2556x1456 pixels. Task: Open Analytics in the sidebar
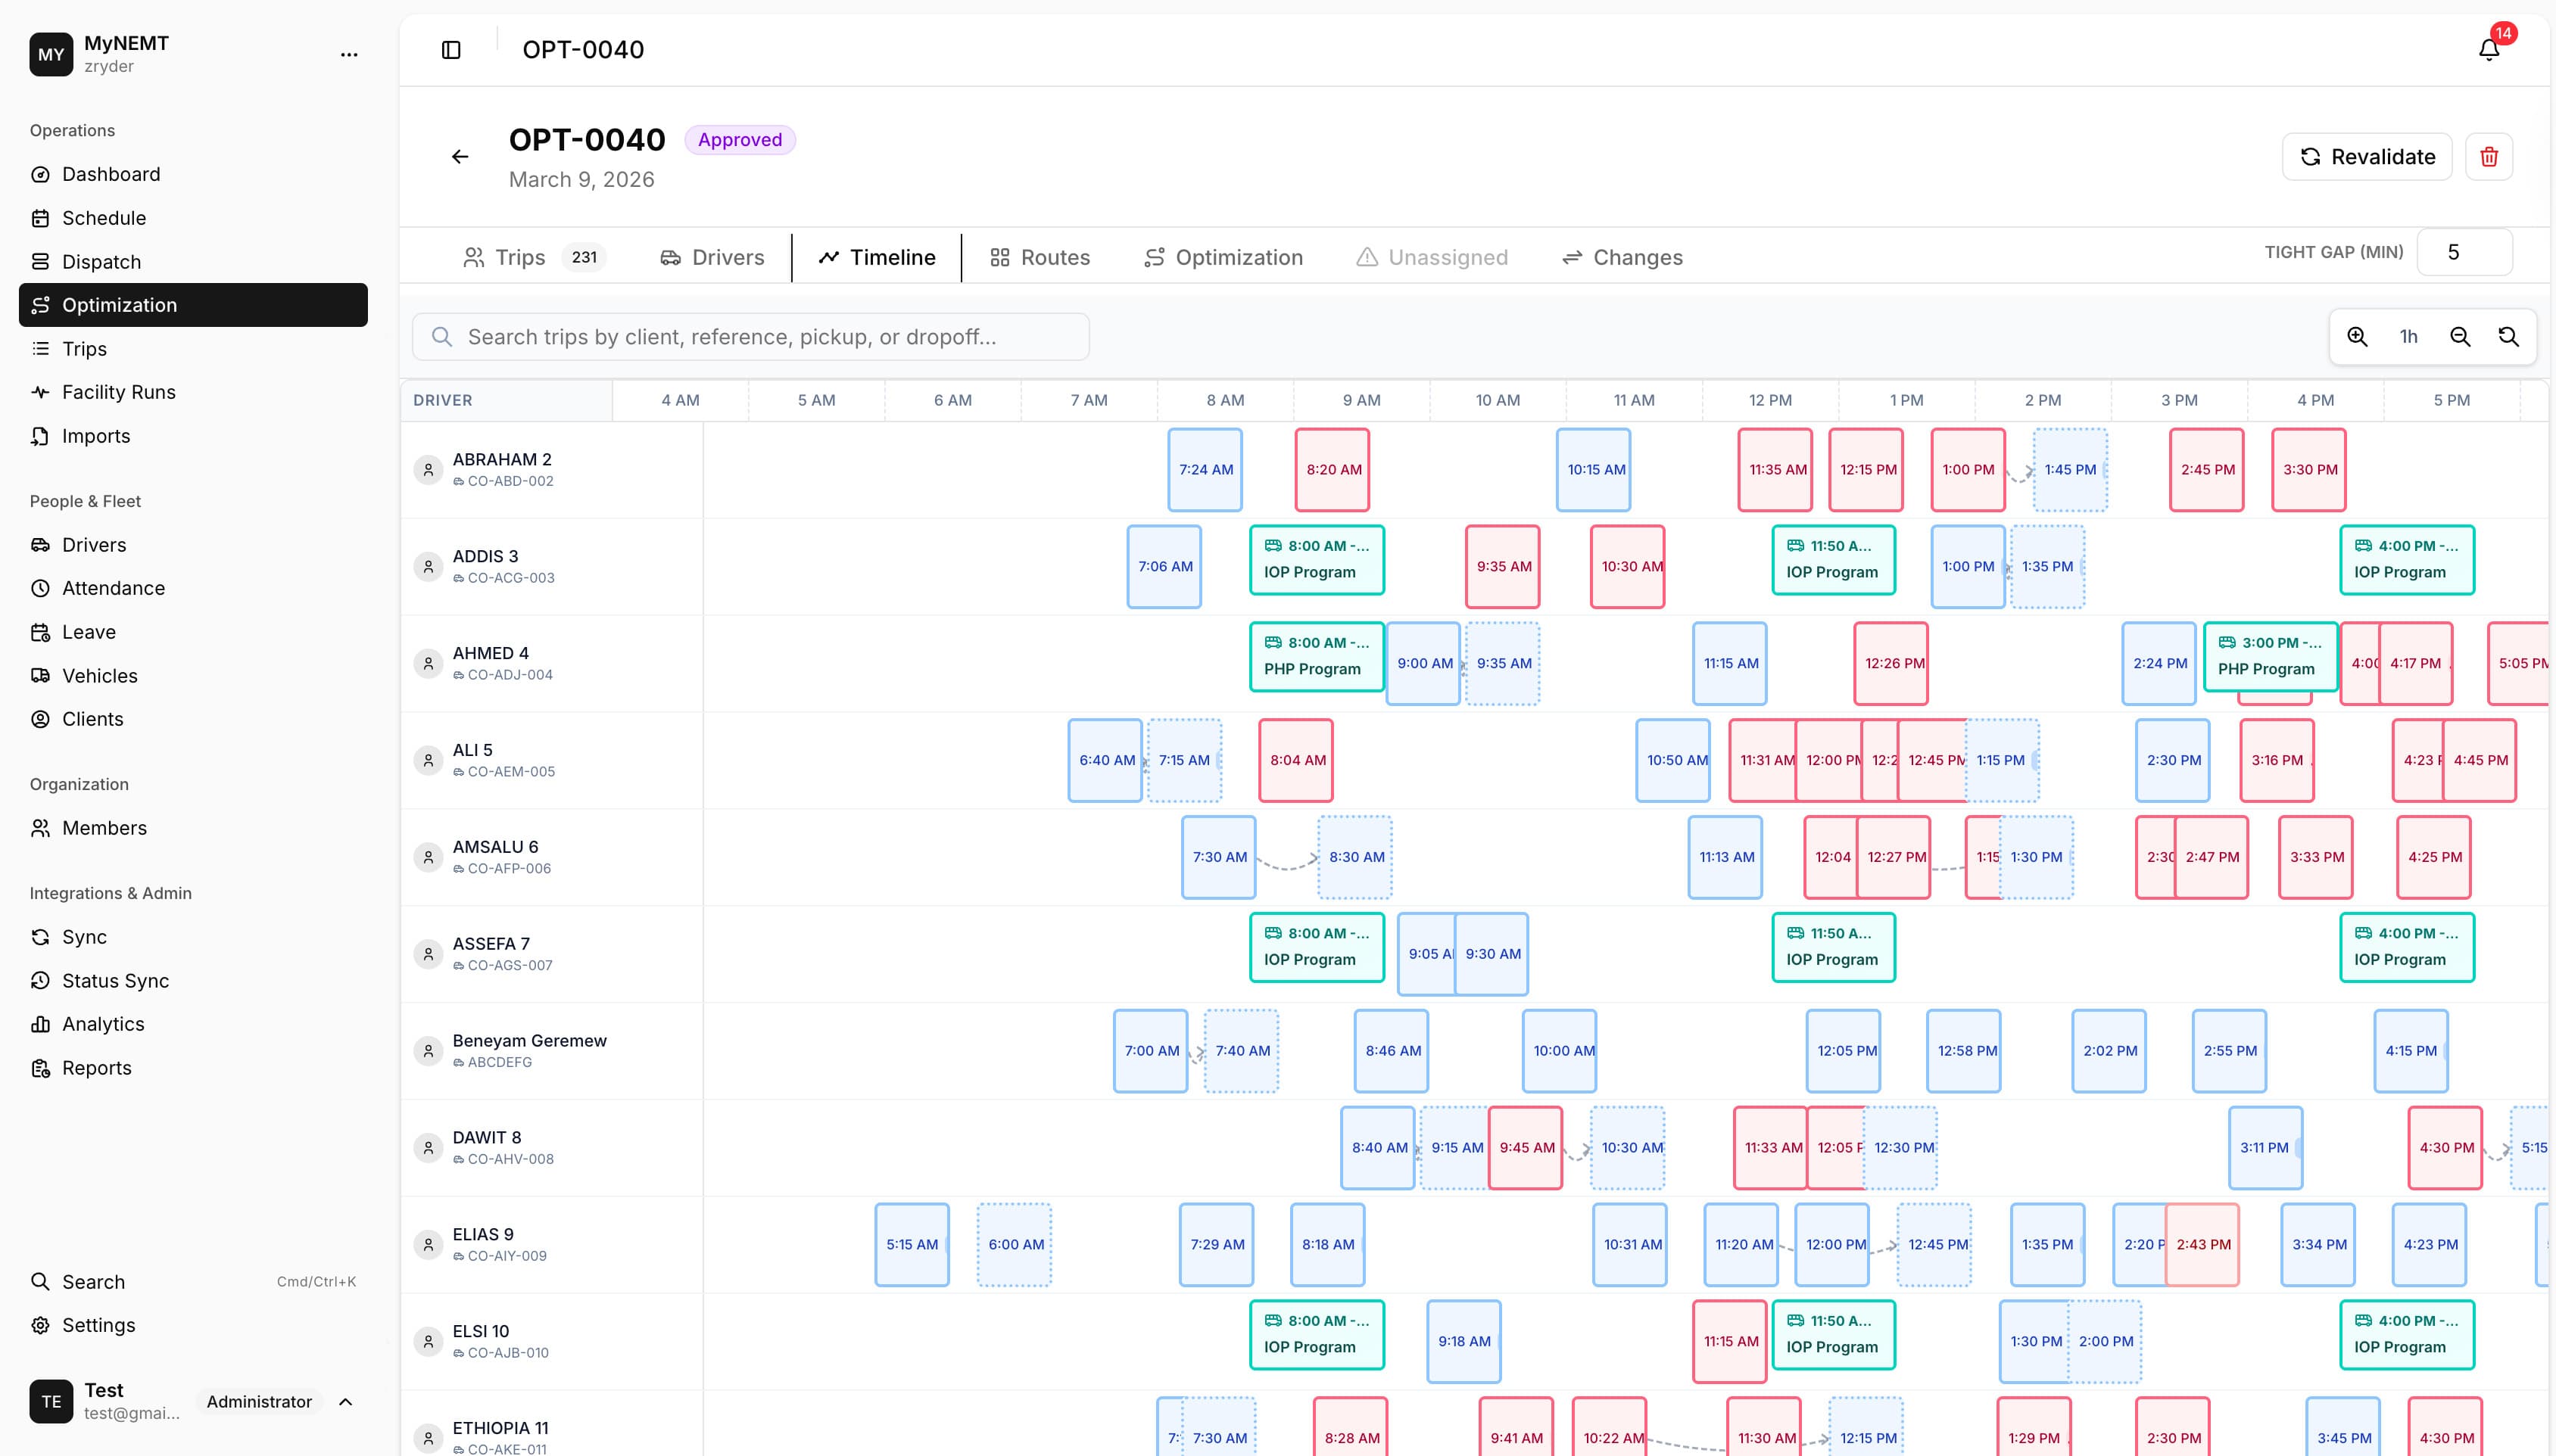[x=103, y=1023]
